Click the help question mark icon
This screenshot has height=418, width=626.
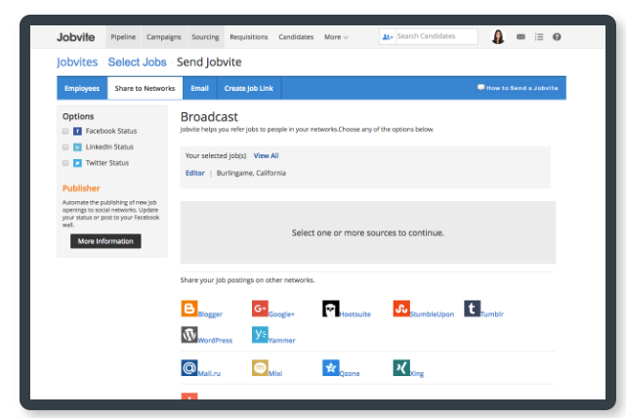click(557, 37)
